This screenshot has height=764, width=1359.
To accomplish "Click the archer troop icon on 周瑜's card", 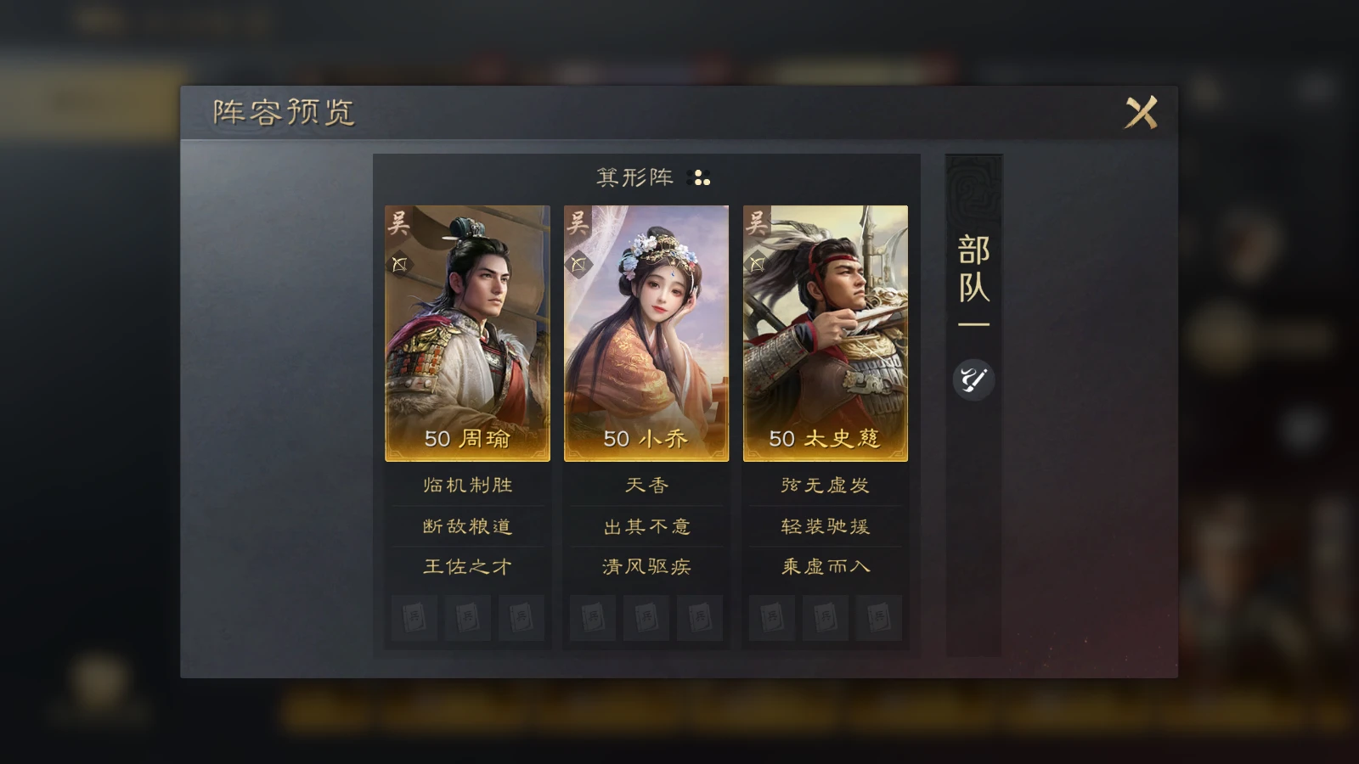I will click(398, 264).
